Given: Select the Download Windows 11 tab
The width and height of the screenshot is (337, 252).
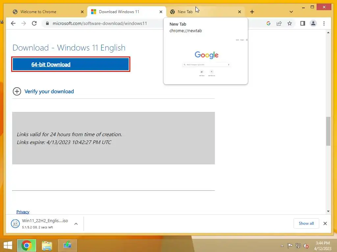Looking at the screenshot, I should (127, 12).
